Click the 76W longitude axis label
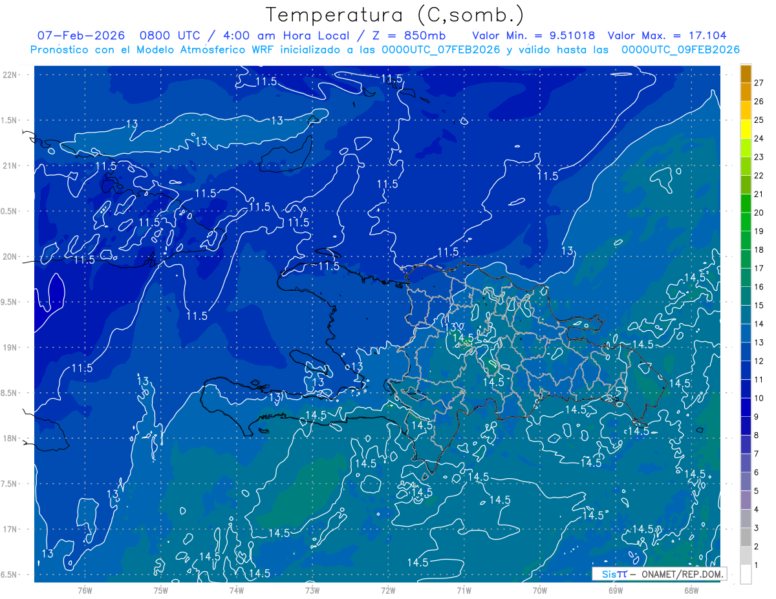 [x=85, y=590]
